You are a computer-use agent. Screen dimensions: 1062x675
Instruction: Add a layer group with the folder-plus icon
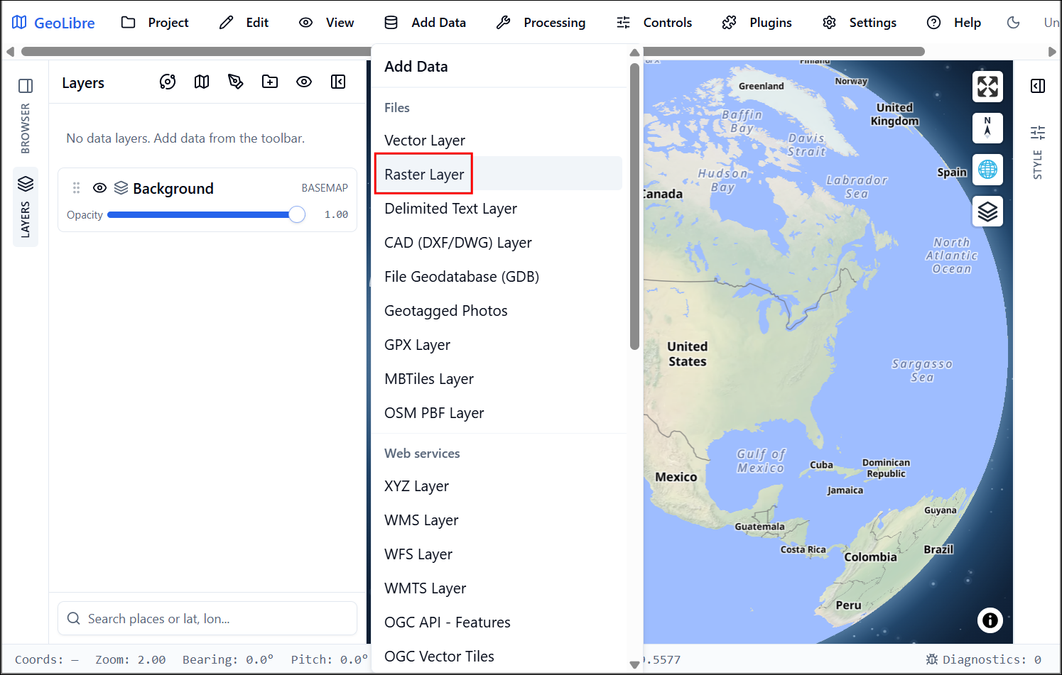270,82
